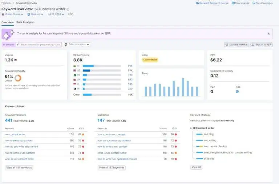Click the Keyword Difficulty donut chart

18,77
